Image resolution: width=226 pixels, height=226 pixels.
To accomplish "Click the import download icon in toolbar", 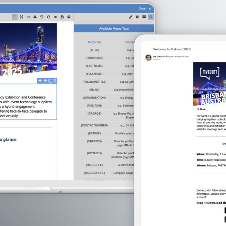I will click(x=35, y=17).
